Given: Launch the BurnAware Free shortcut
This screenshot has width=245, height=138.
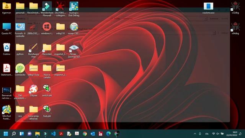Looking at the screenshot, I should tap(34, 48).
